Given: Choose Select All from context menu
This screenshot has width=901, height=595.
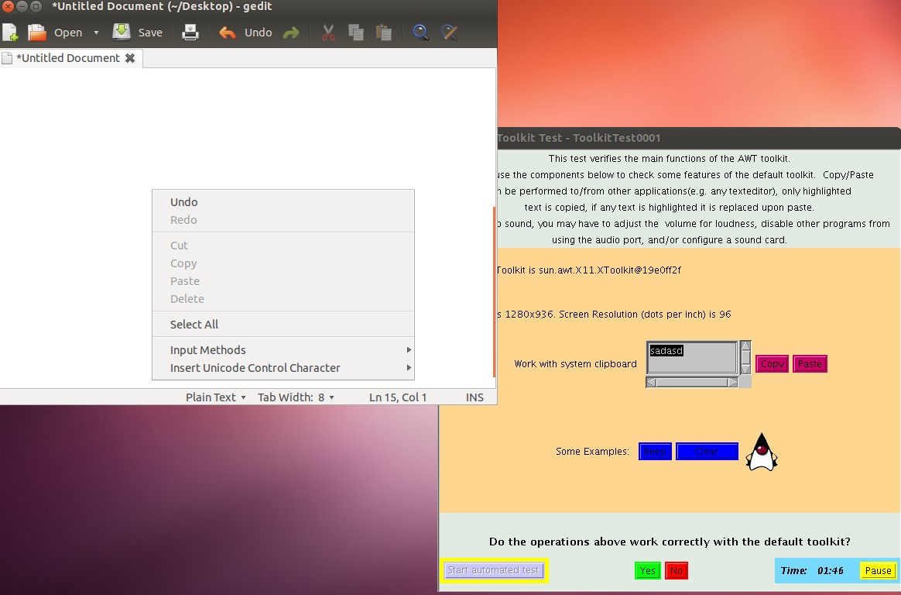Looking at the screenshot, I should tap(194, 325).
